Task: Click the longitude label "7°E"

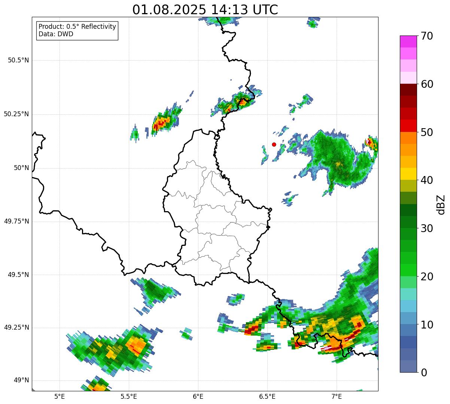Action: 337,396
